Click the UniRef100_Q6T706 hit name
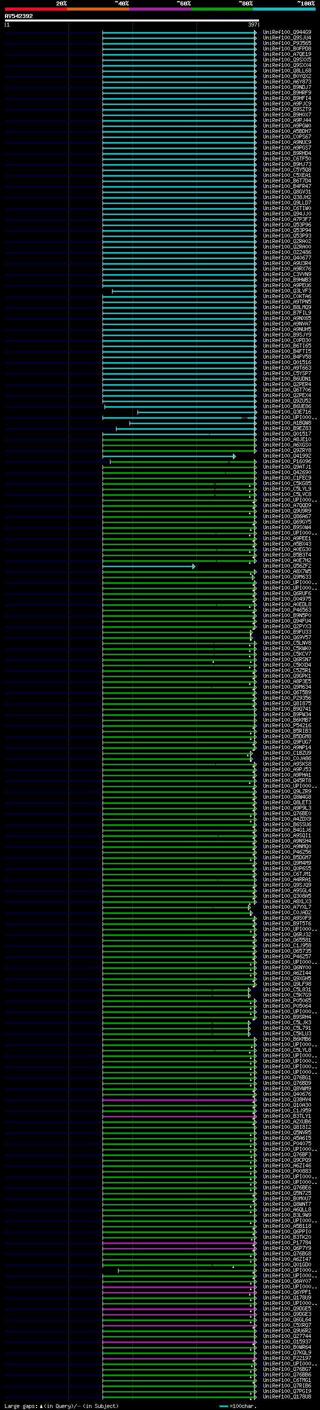 click(x=287, y=390)
